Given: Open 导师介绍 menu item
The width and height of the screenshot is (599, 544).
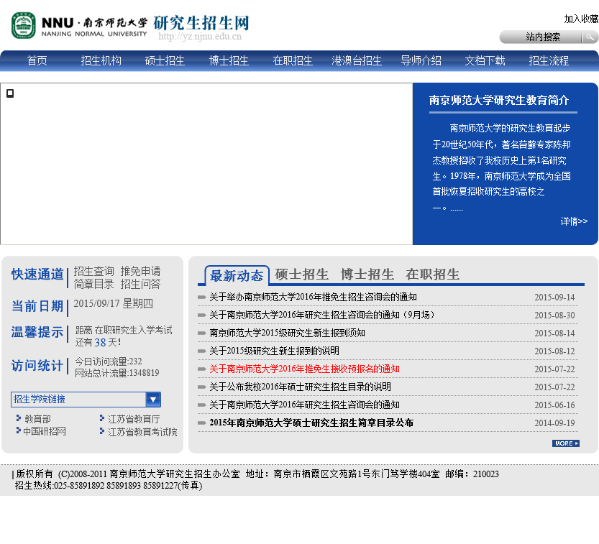Looking at the screenshot, I should pos(421,60).
